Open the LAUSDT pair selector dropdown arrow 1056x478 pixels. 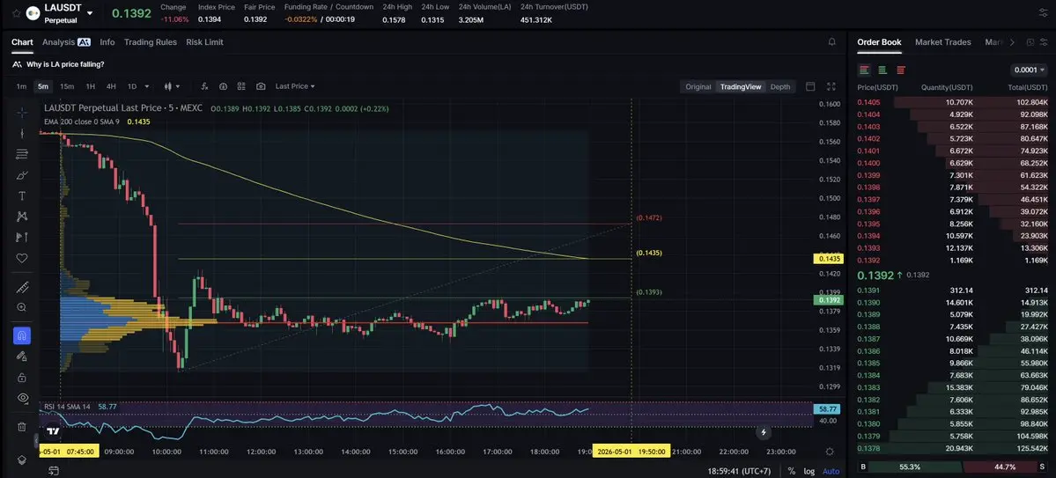pyautogui.click(x=90, y=13)
